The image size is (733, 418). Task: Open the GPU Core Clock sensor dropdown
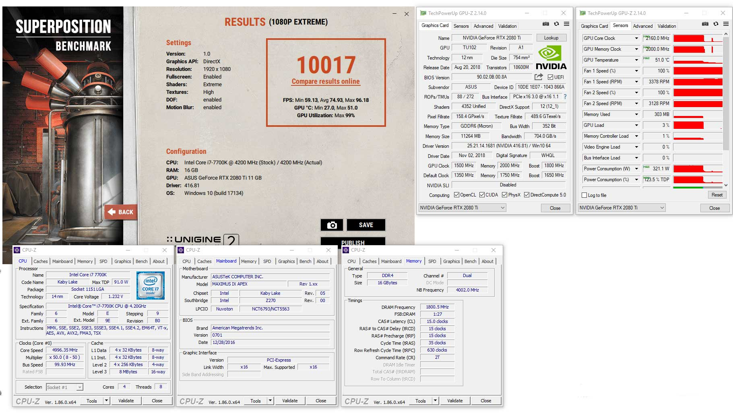[x=637, y=38]
